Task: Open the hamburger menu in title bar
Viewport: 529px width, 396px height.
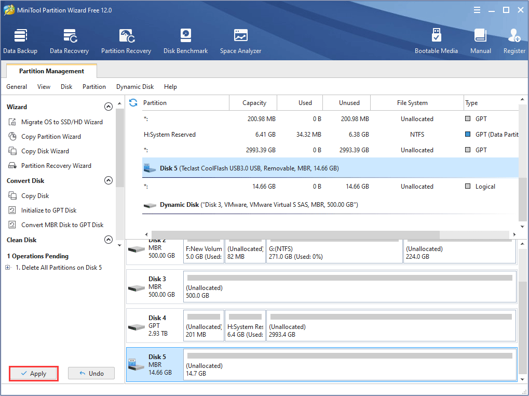Action: coord(477,10)
